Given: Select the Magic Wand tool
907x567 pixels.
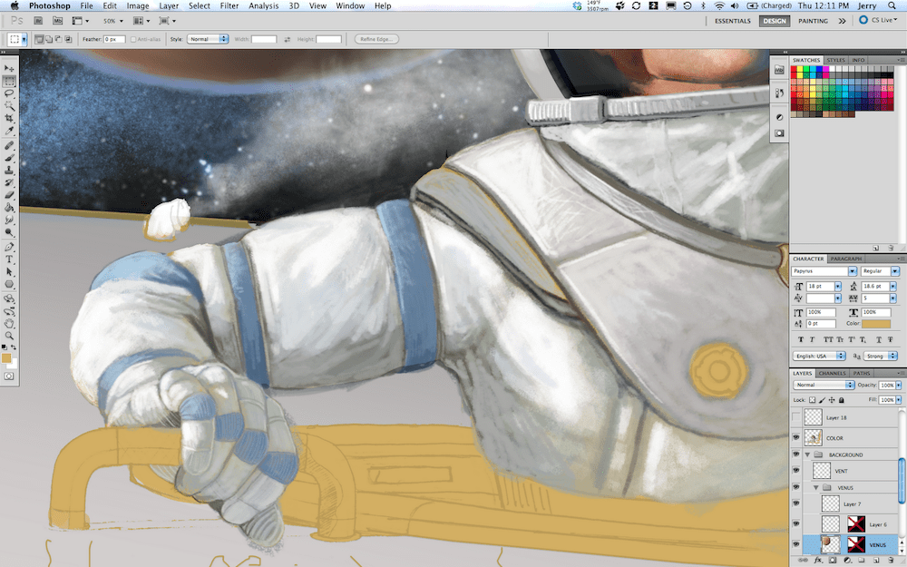Looking at the screenshot, I should [9, 105].
